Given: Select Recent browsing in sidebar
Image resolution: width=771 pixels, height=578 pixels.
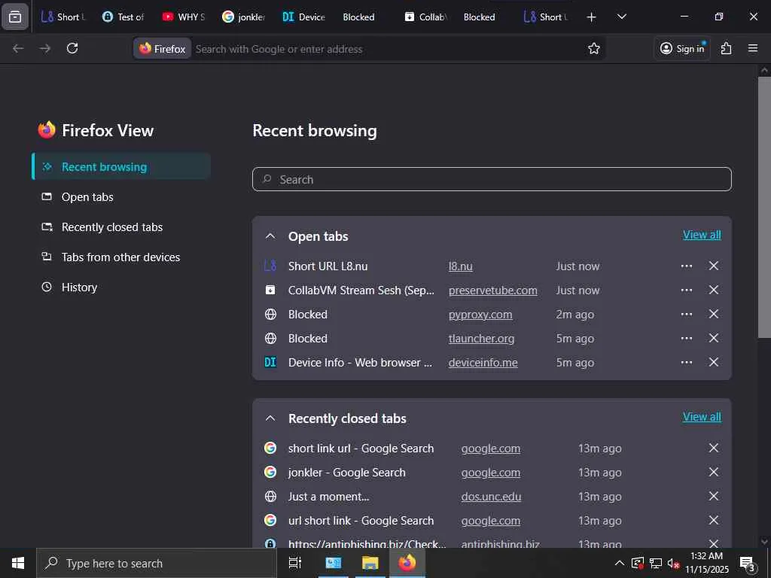Looking at the screenshot, I should pyautogui.click(x=121, y=166).
